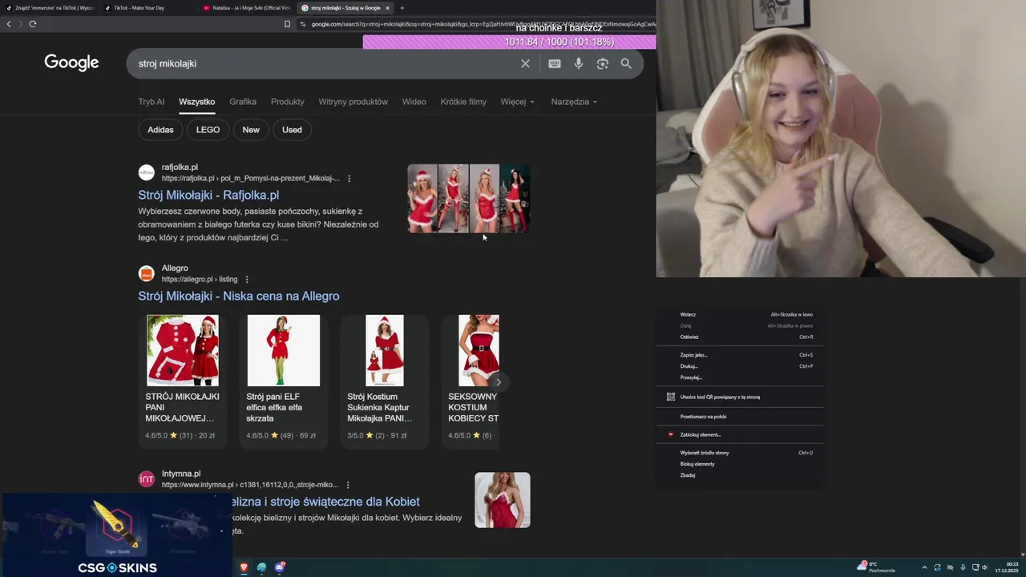The width and height of the screenshot is (1026, 577).
Task: Switch to 'Tryb AI' tab
Action: [151, 102]
